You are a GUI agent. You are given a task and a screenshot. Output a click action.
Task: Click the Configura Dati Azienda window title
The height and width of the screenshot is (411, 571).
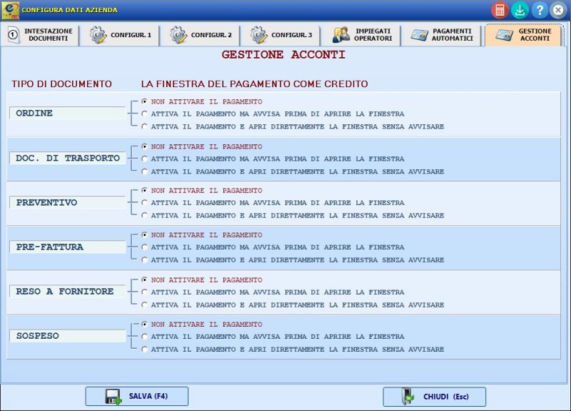pyautogui.click(x=69, y=10)
